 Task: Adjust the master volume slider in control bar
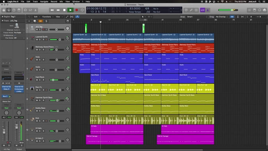tap(228, 10)
